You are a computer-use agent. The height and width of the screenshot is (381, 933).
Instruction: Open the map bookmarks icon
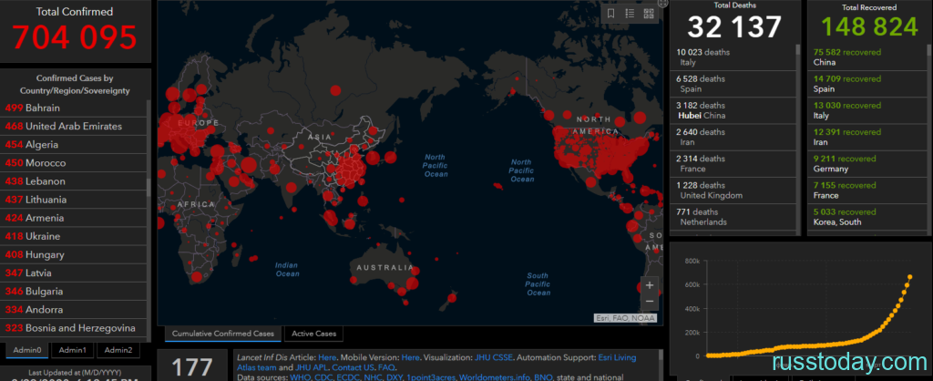611,13
